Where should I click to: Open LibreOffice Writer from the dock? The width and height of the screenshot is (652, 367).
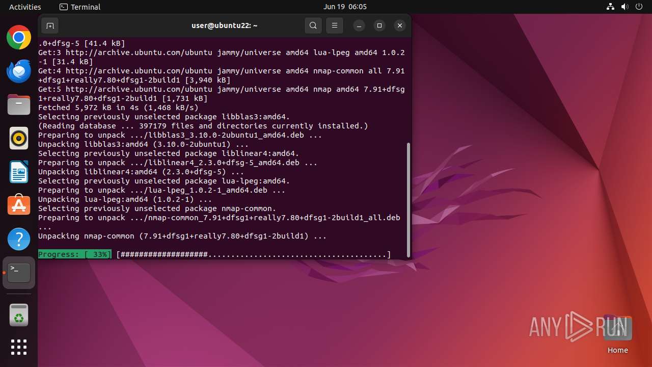(19, 172)
